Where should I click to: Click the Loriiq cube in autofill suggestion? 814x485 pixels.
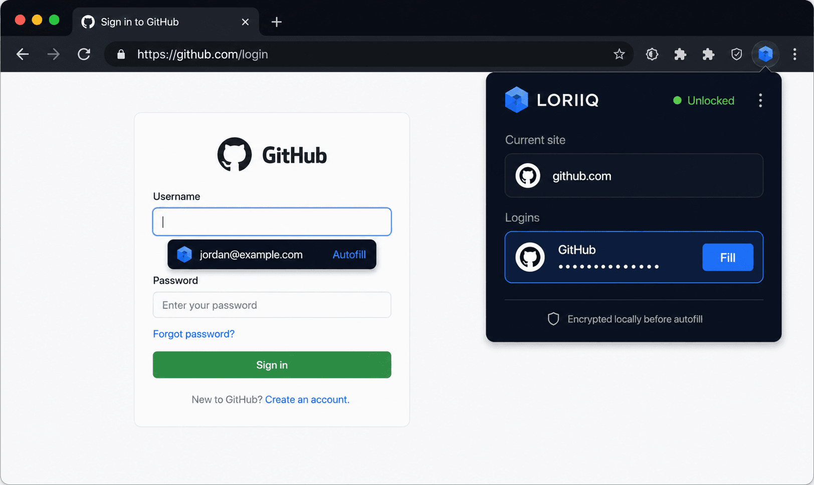click(x=184, y=254)
